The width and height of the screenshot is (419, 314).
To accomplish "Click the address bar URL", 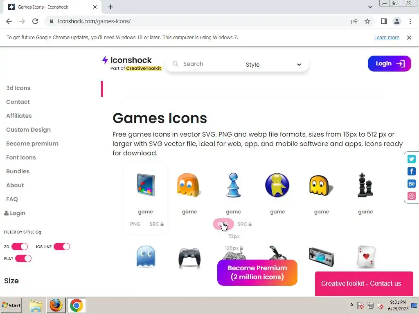I will click(95, 21).
